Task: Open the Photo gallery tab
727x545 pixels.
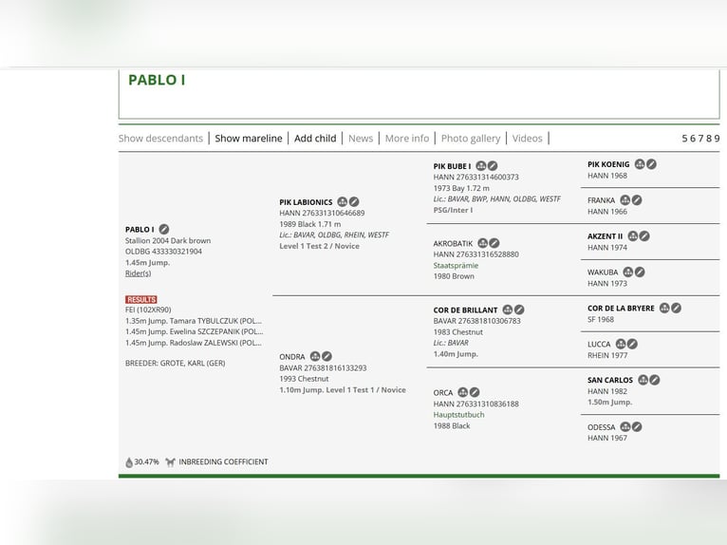Action: point(470,139)
